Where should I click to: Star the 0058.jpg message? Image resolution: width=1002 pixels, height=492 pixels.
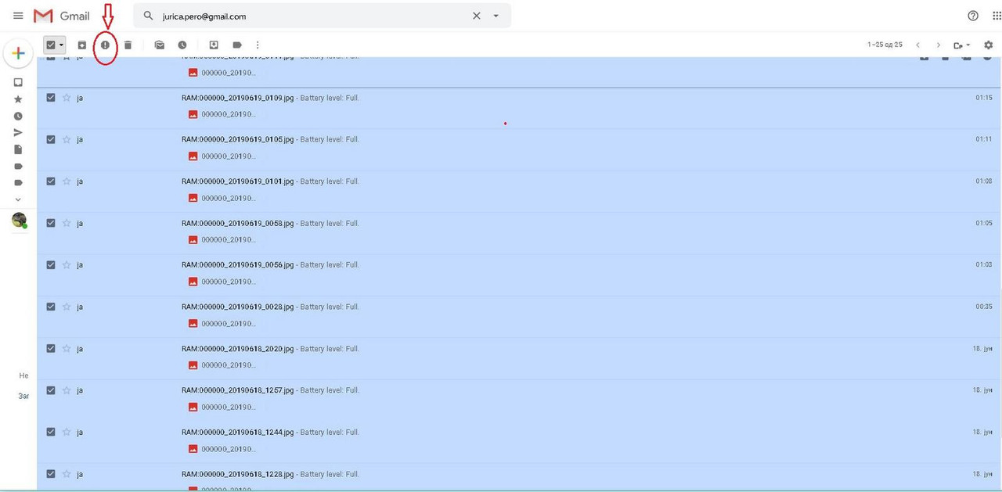coord(67,223)
